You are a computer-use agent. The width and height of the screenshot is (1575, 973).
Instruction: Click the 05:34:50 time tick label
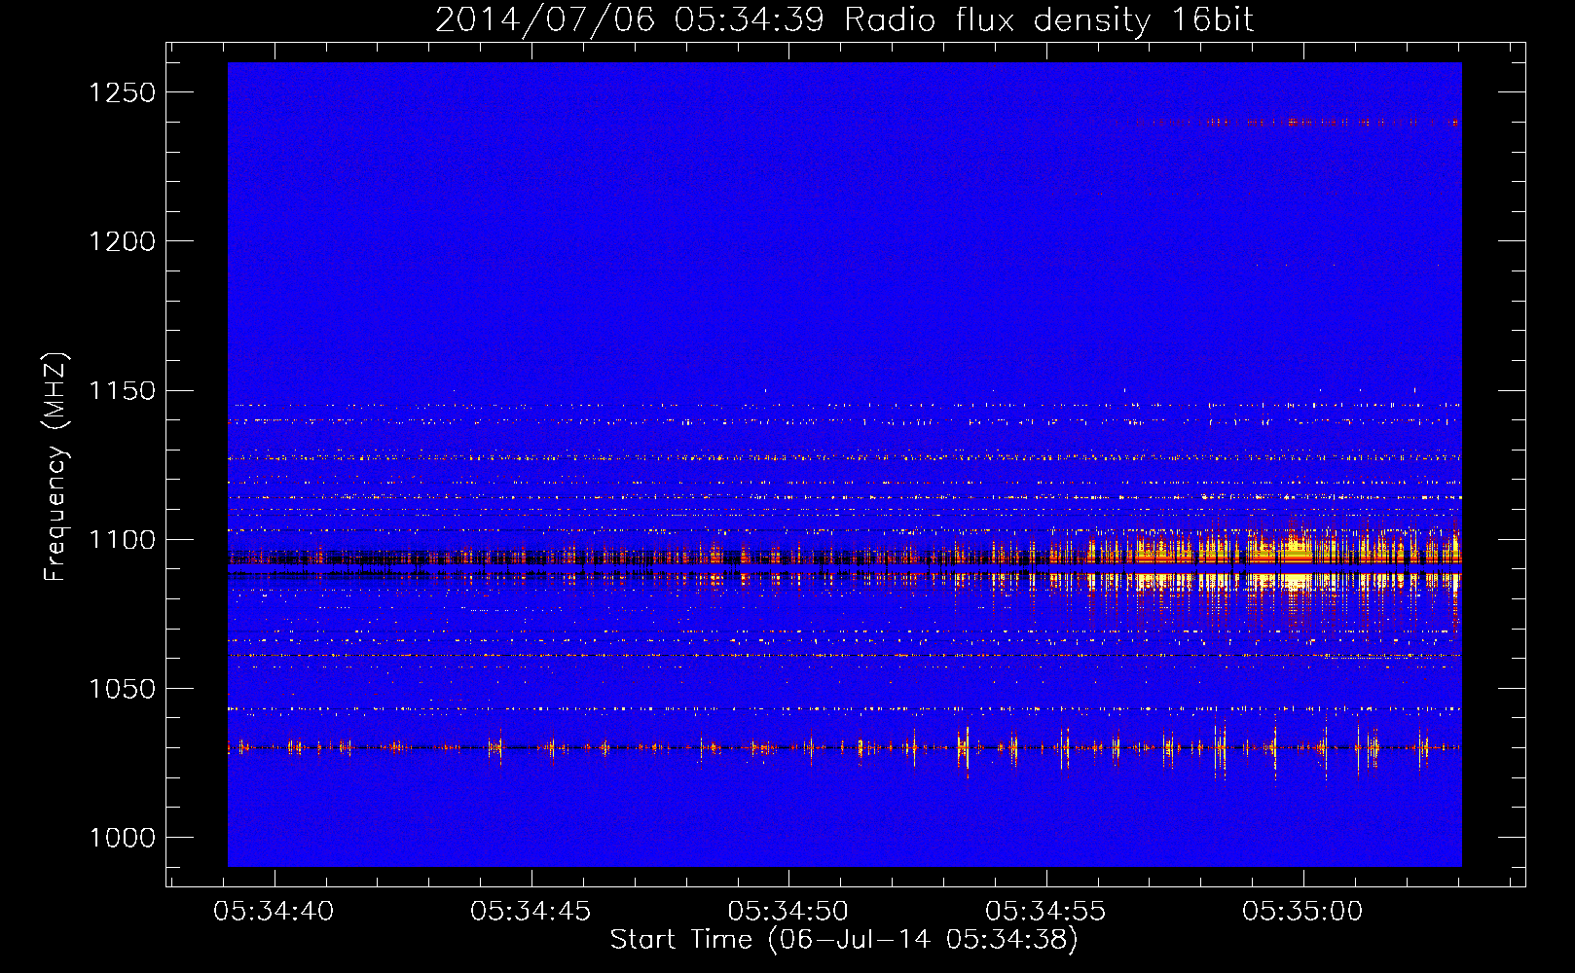[x=788, y=912]
